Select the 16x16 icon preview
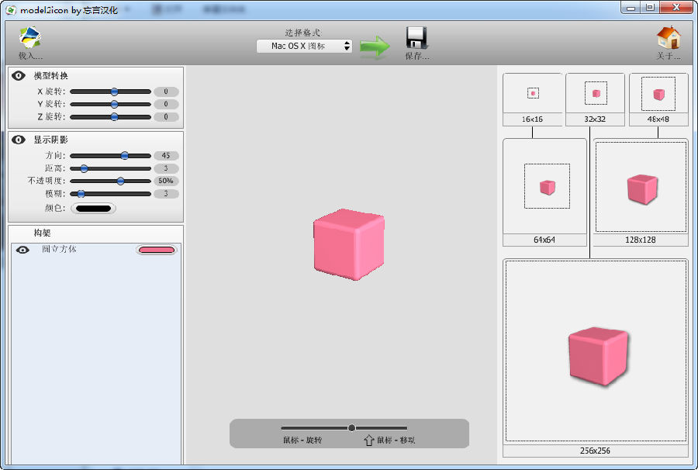Screen dimensions: 698x470 (x=530, y=93)
